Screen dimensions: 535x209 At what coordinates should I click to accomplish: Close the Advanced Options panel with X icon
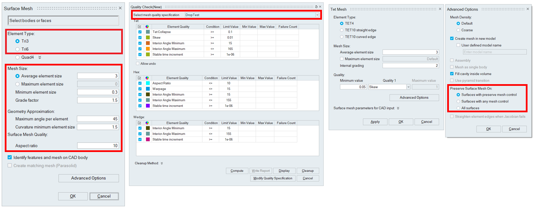(528, 9)
